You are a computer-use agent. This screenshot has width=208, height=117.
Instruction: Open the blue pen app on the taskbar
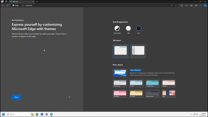42,114
